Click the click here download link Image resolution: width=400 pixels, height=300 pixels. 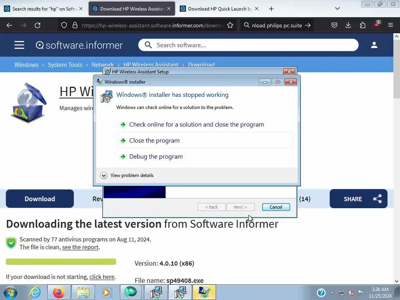click(102, 277)
